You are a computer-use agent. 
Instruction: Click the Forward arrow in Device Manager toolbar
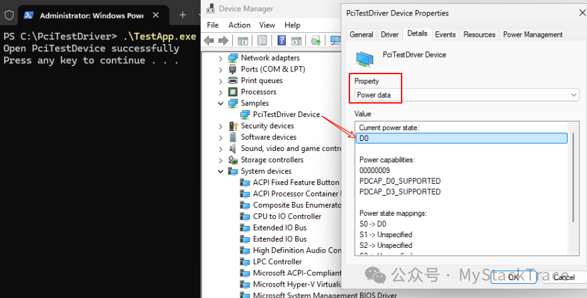coord(223,40)
